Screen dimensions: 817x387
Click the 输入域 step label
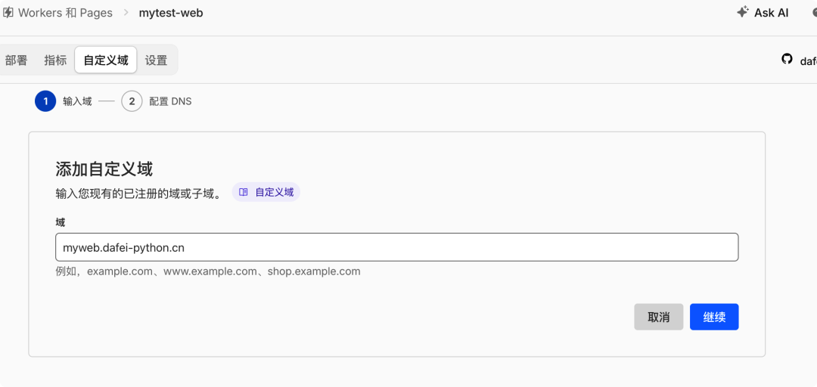click(x=78, y=101)
